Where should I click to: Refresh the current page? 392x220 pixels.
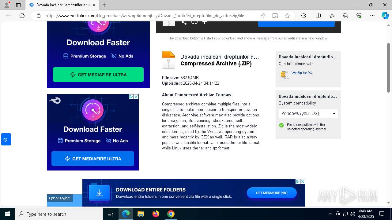click(22, 16)
